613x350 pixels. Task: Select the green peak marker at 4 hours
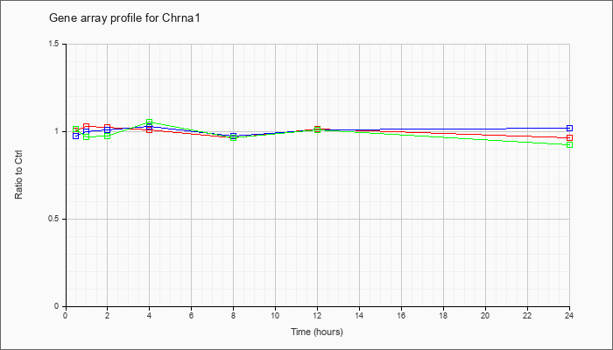150,122
